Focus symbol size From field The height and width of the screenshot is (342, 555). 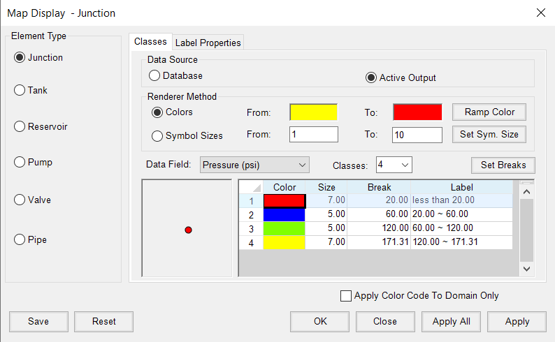[314, 134]
